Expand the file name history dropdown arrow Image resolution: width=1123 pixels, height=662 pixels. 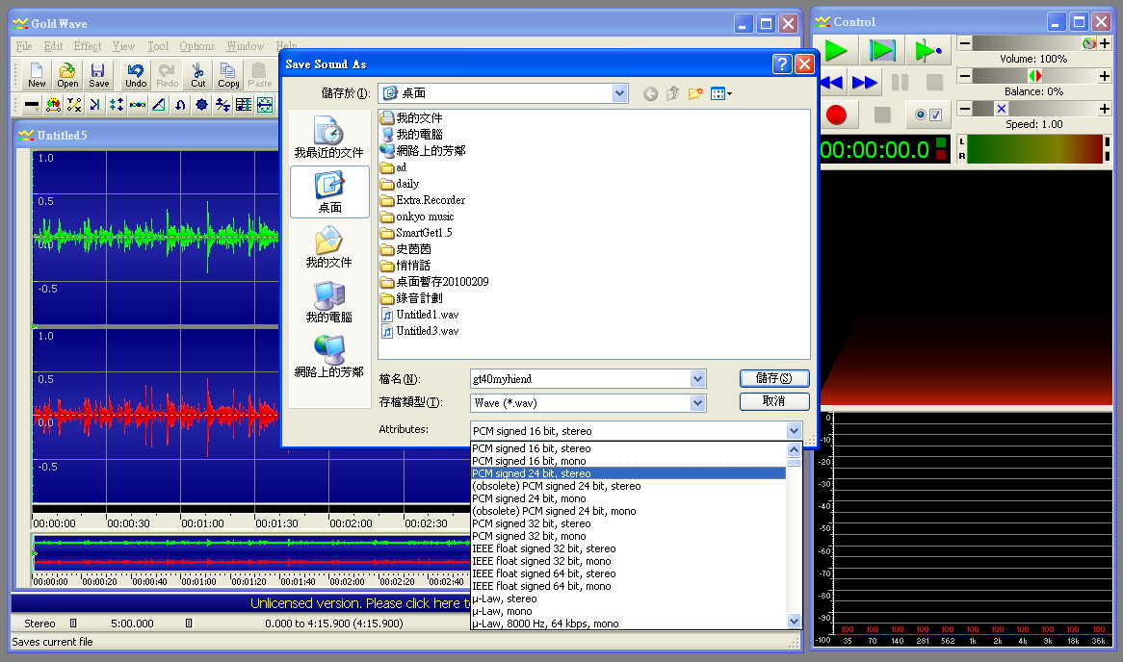697,378
